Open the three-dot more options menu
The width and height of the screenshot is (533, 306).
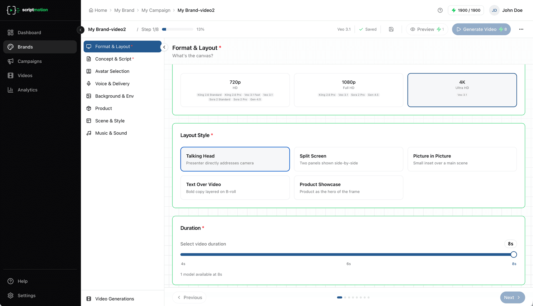point(521,29)
